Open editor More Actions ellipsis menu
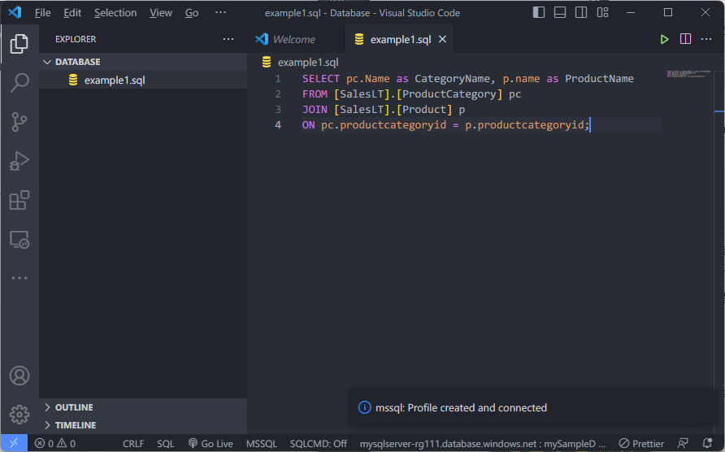Viewport: 725px width, 452px height. [706, 39]
